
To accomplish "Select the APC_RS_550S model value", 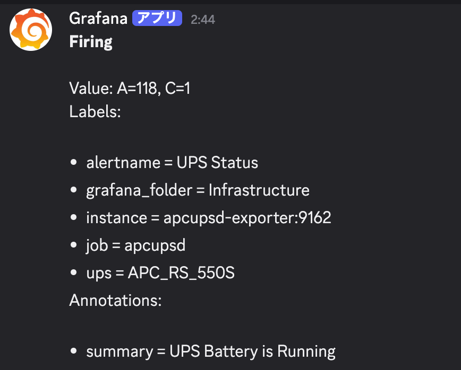I will pyautogui.click(x=181, y=273).
